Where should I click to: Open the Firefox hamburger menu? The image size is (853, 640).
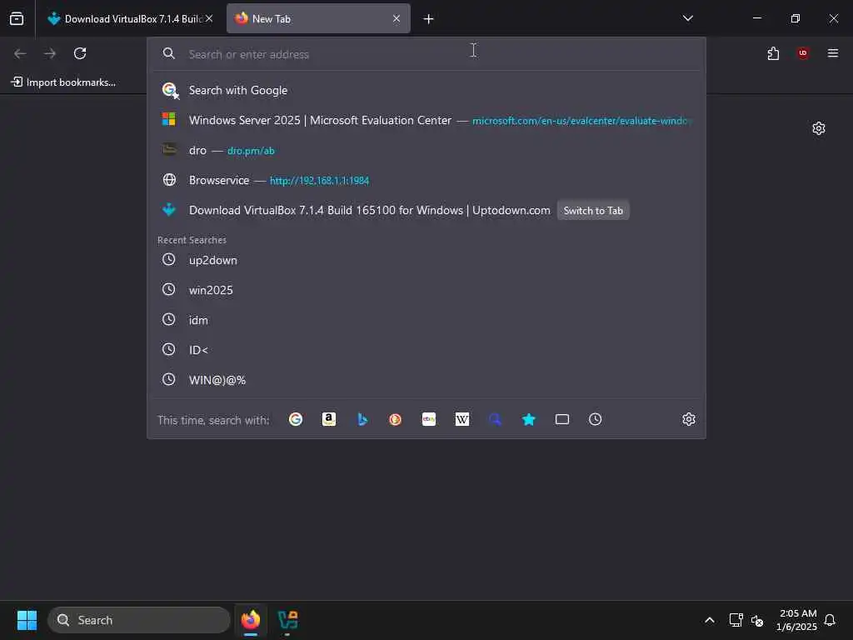(x=833, y=53)
